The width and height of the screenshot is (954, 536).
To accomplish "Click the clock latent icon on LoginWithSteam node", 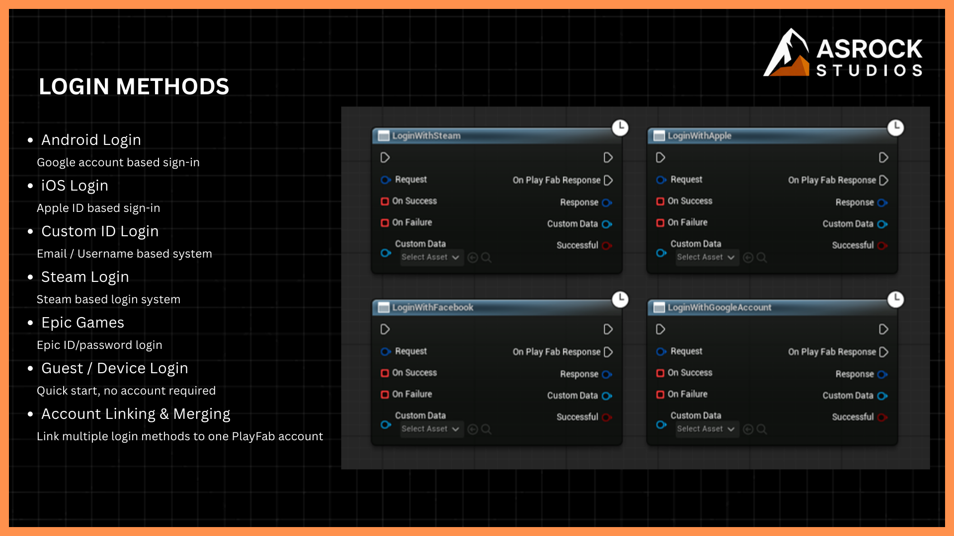I will 620,128.
